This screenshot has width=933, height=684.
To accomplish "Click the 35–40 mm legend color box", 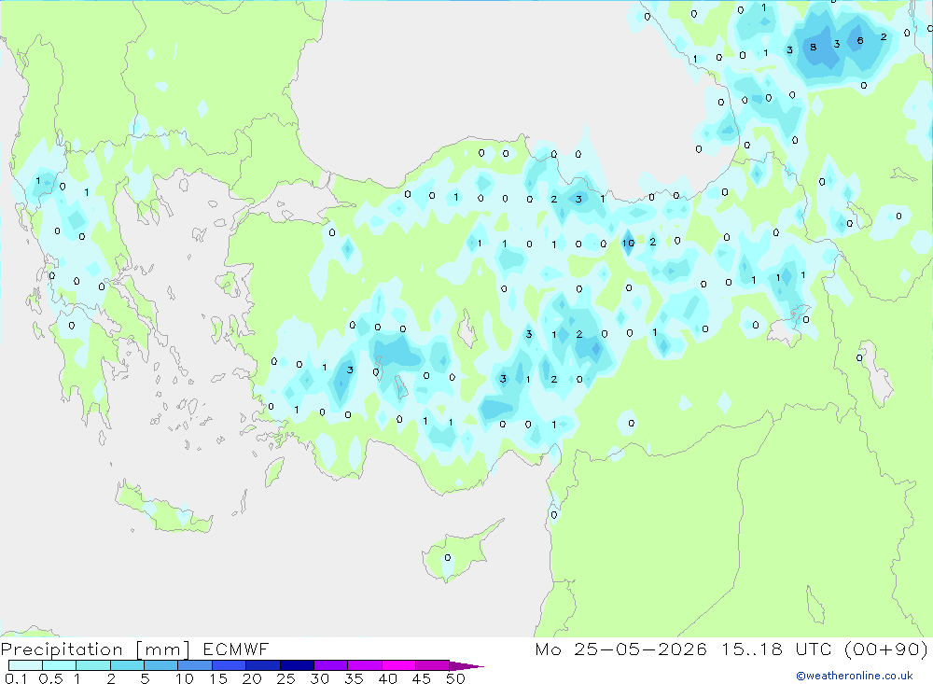I will point(364,665).
